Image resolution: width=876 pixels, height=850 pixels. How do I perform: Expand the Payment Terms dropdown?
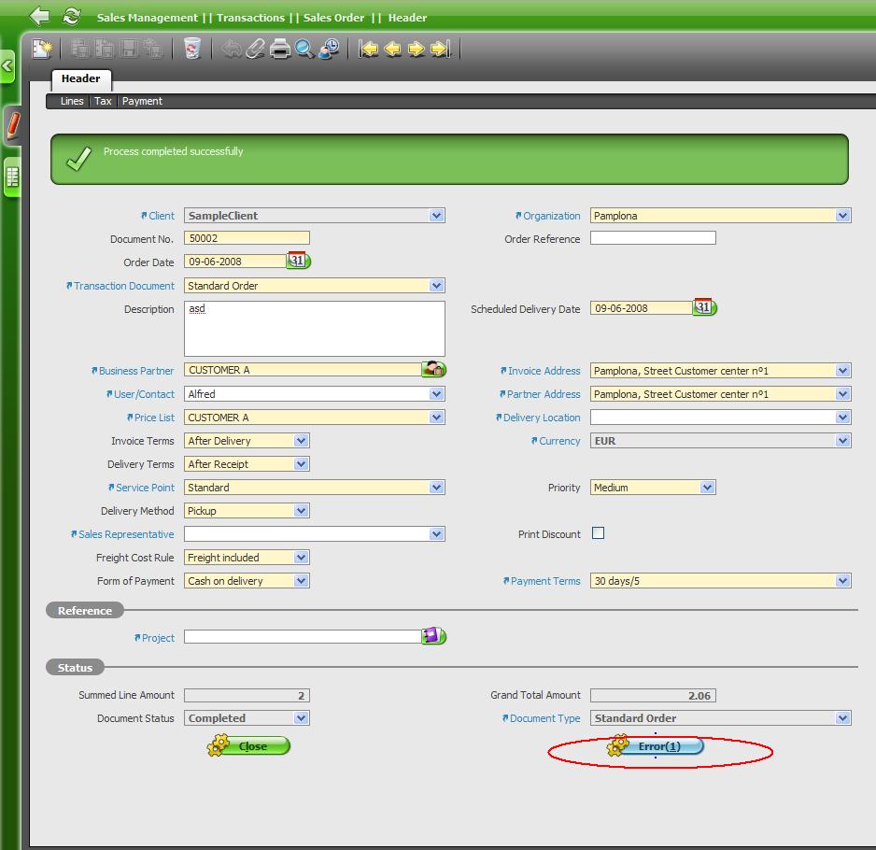[842, 581]
